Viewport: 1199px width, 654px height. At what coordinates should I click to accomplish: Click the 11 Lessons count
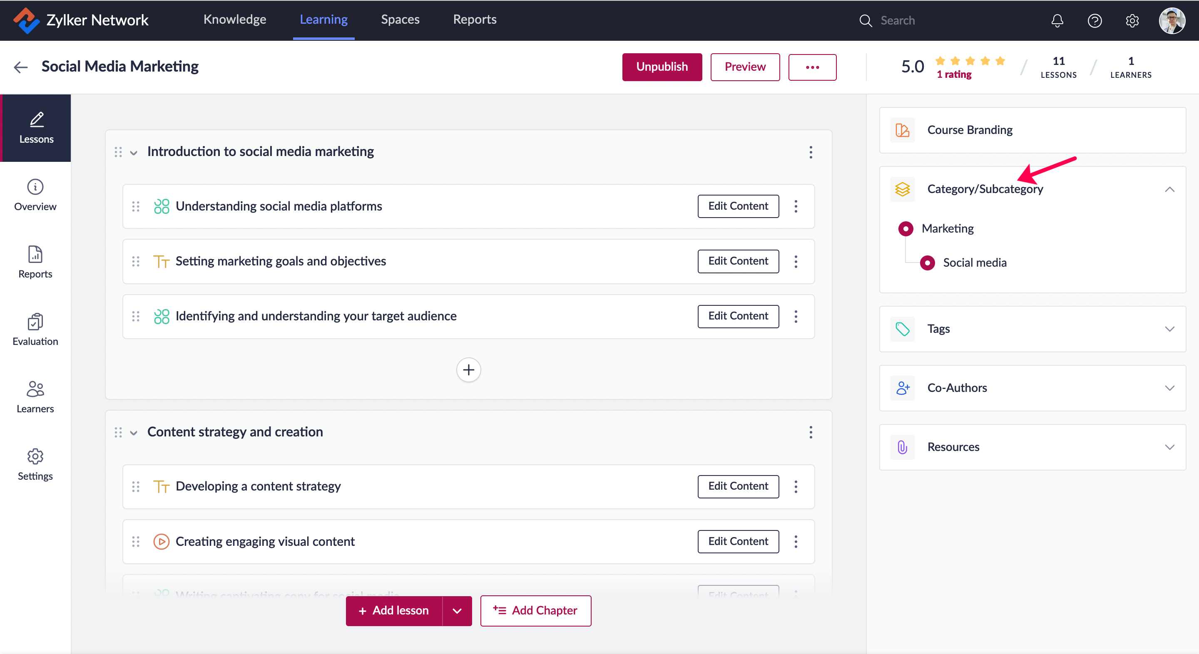click(x=1058, y=67)
